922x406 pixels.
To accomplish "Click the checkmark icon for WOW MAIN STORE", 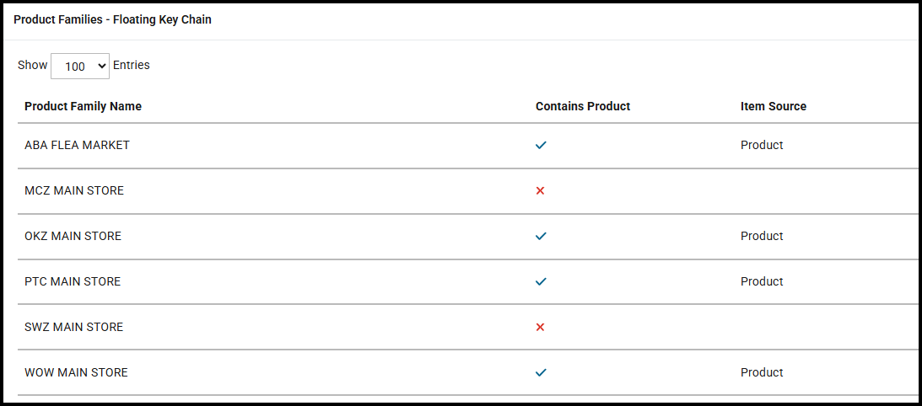I will pos(541,372).
